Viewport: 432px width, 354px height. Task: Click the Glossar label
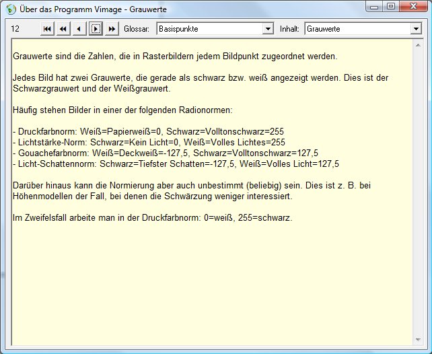(137, 30)
